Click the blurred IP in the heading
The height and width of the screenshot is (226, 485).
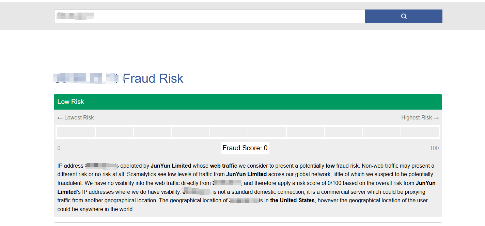(x=86, y=79)
